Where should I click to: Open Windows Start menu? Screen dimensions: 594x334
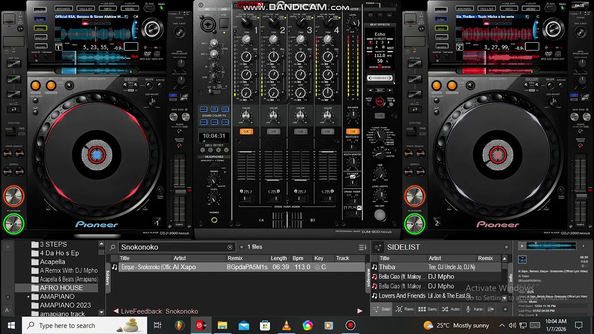click(x=11, y=326)
